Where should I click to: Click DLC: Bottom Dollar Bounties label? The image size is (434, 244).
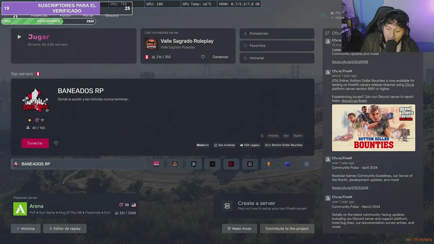coord(283,145)
